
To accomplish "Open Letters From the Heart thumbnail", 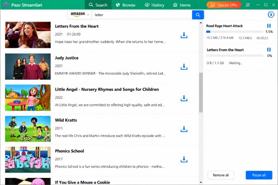I will [x=28, y=35].
